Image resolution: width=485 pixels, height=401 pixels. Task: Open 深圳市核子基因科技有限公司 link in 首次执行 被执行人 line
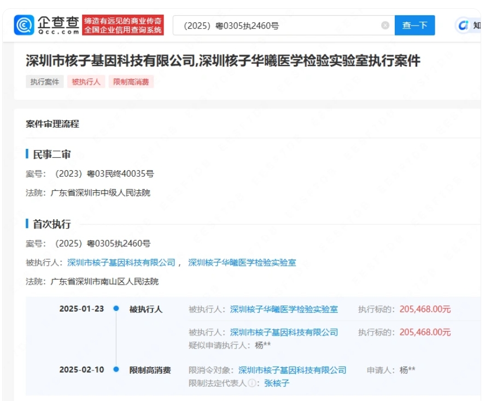pyautogui.click(x=121, y=263)
